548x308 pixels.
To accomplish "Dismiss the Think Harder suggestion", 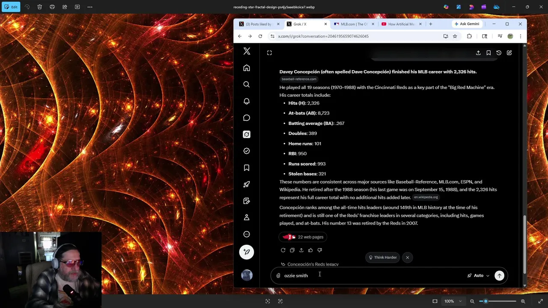I will (408, 258).
